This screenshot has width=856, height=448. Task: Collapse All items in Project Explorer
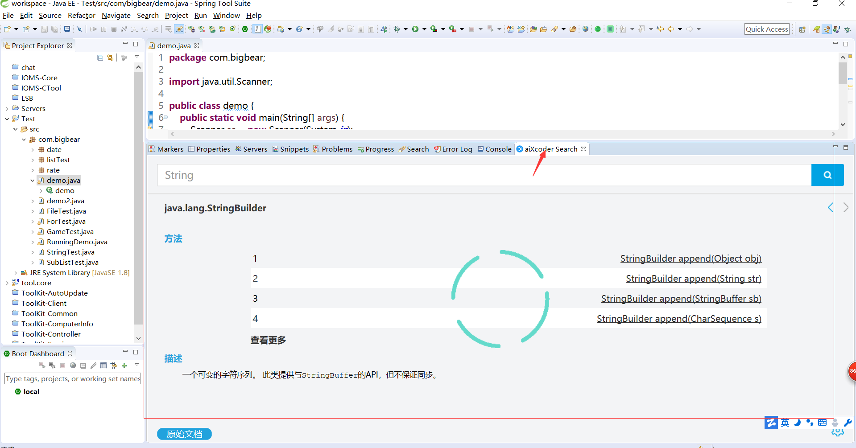pos(100,58)
